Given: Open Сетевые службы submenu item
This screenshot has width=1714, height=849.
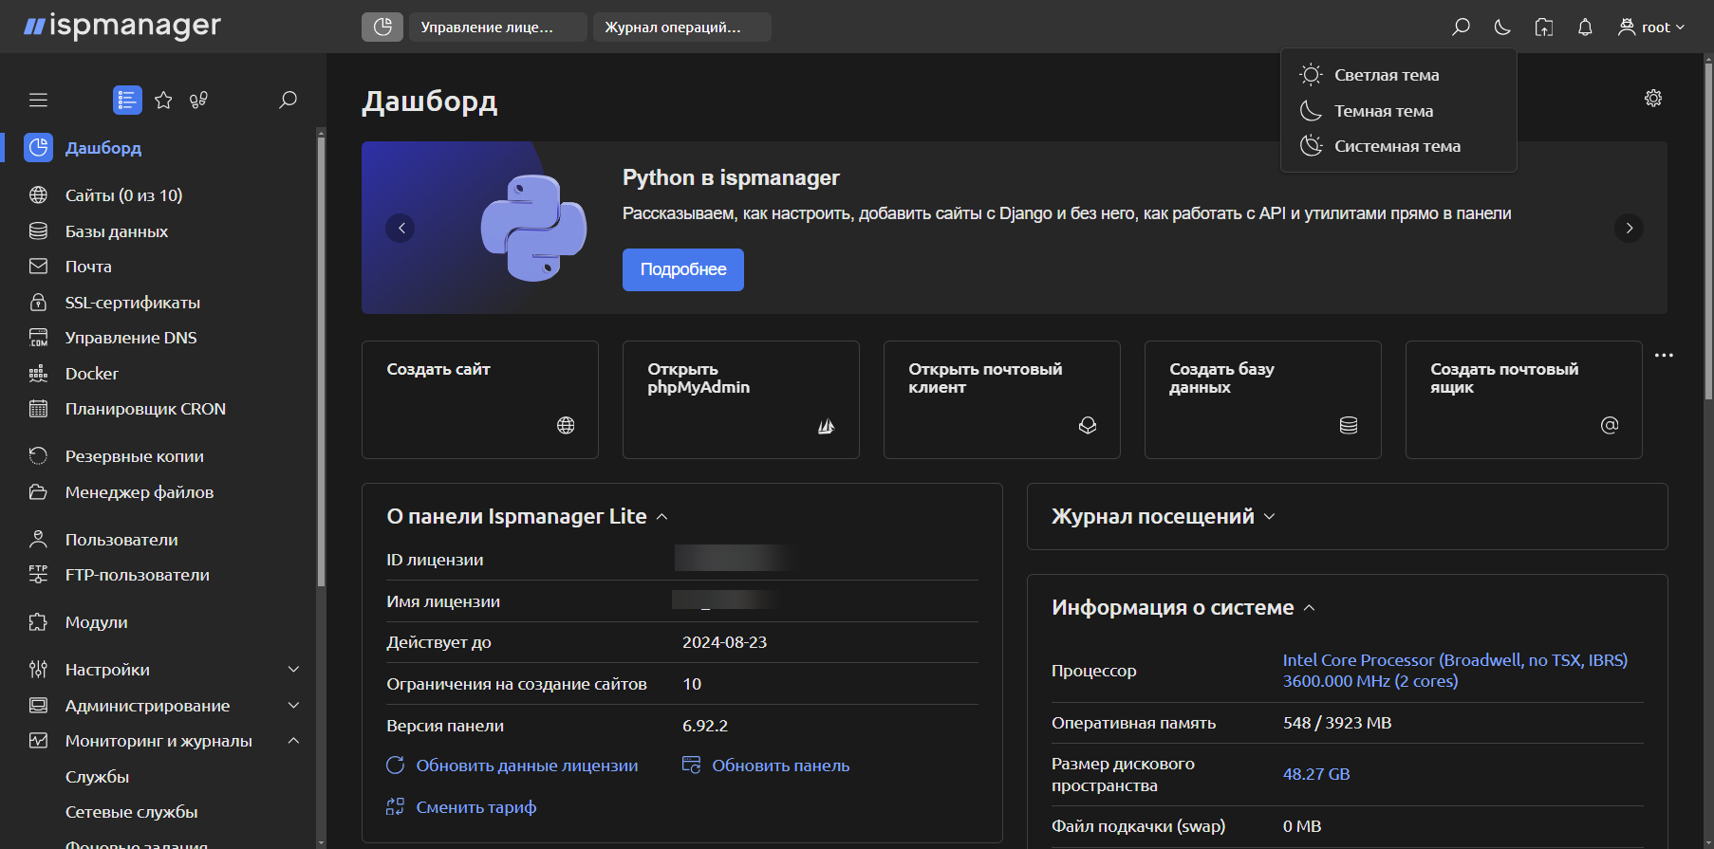Looking at the screenshot, I should coord(131,812).
